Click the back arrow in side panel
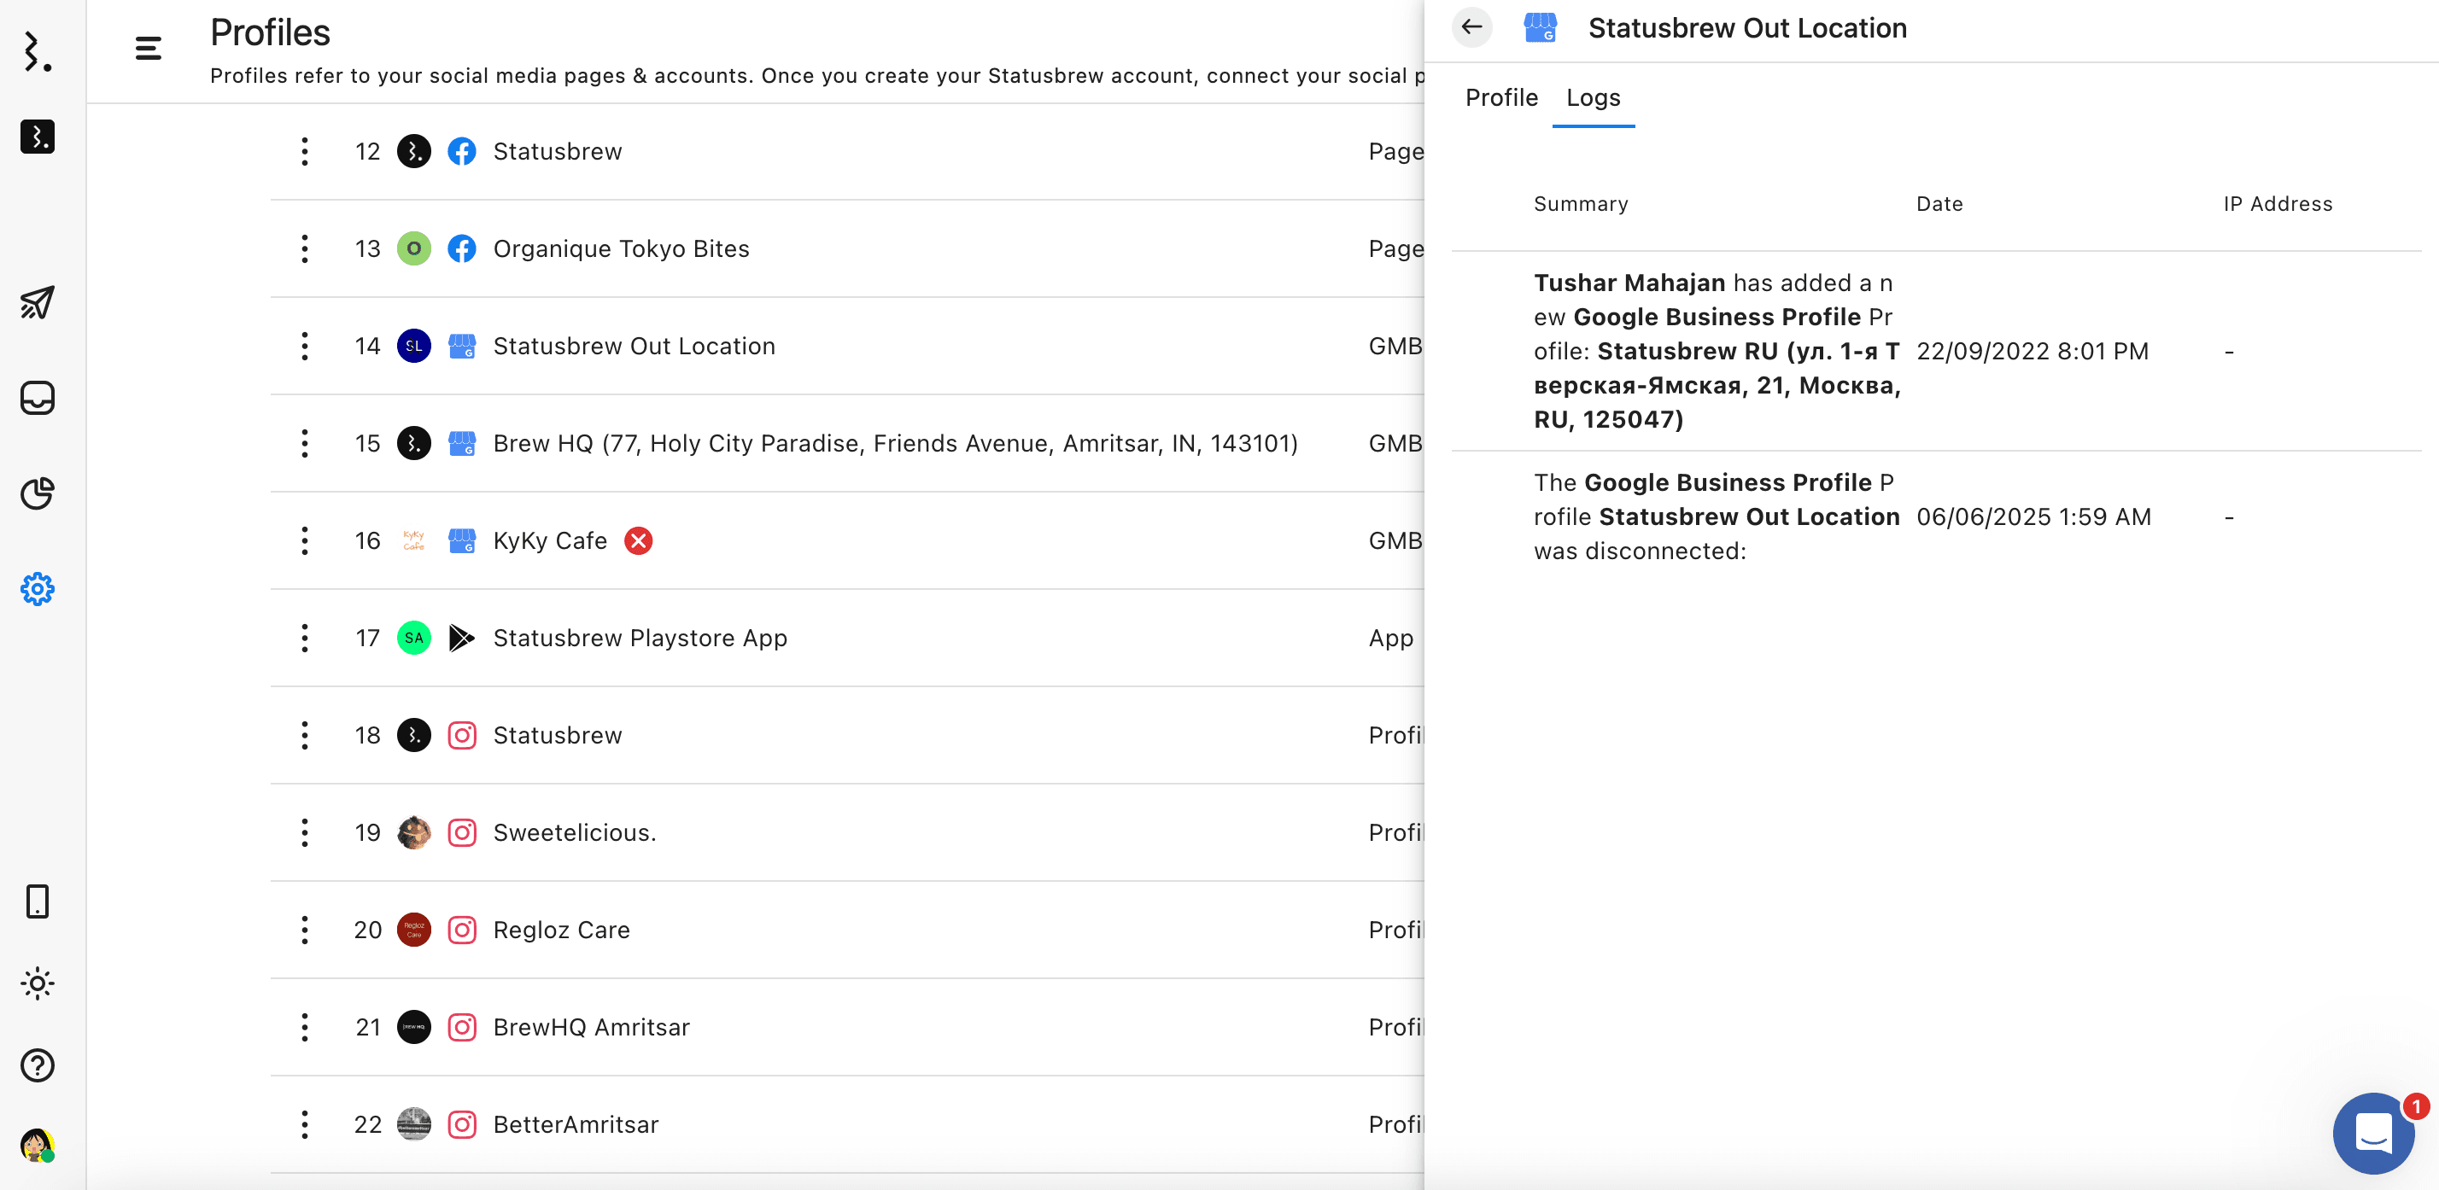The width and height of the screenshot is (2439, 1190). tap(1471, 27)
